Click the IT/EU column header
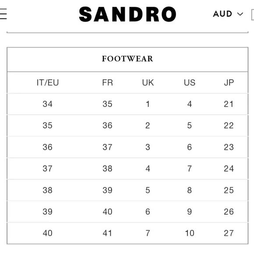Image resolution: width=254 pixels, height=254 pixels. click(48, 83)
